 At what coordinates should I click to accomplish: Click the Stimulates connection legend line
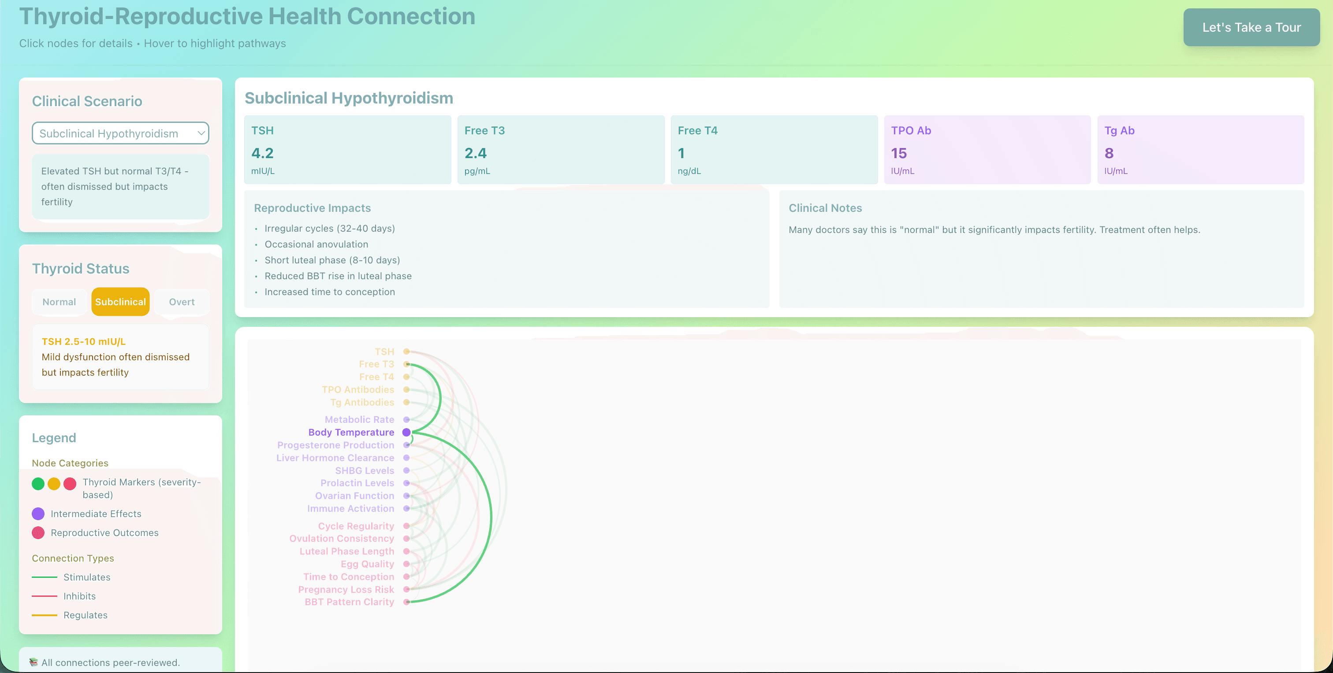[45, 577]
